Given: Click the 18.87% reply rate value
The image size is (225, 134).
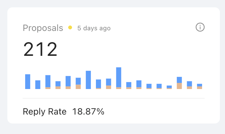Looking at the screenshot, I should coord(88,112).
